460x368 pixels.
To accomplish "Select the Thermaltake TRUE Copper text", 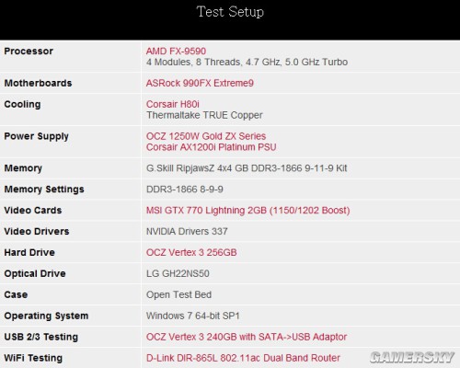I will (204, 115).
